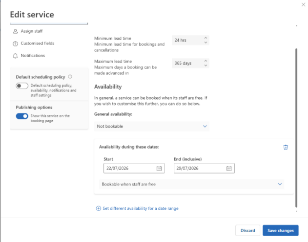Increase the Minimum lead time value
This screenshot has width=308, height=242.
point(205,38)
